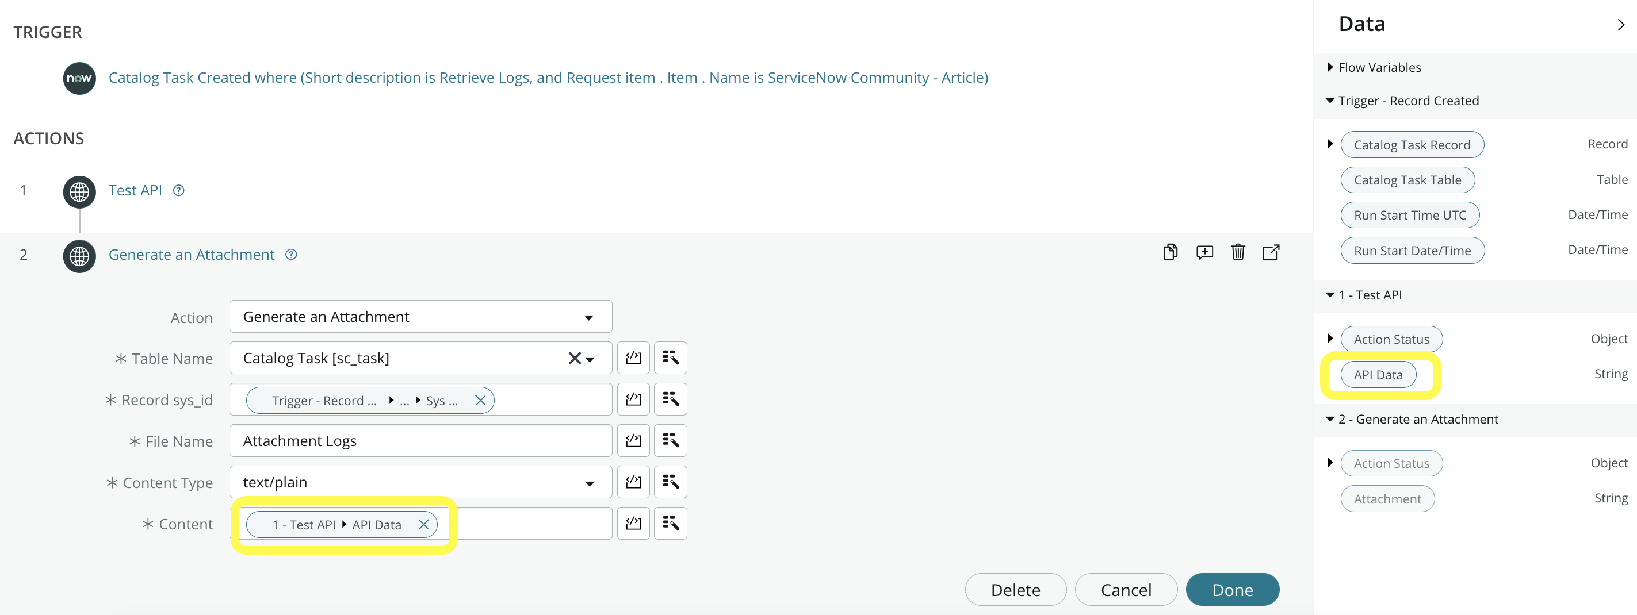
Task: Open script toggle for File Name field
Action: click(x=633, y=441)
